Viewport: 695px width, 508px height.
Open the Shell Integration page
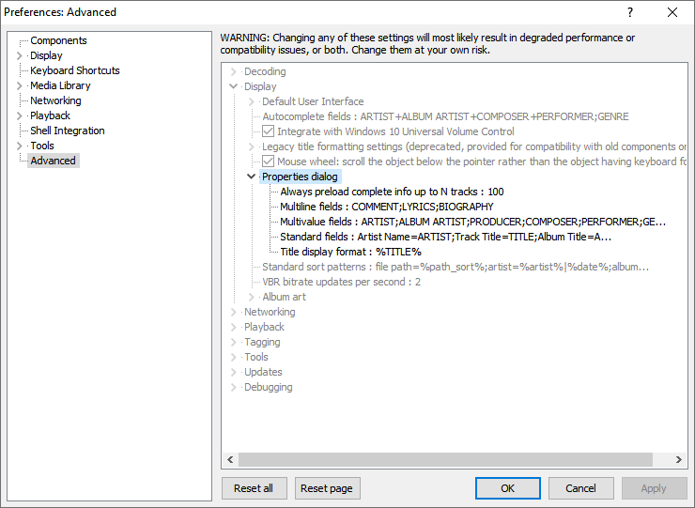pos(68,131)
